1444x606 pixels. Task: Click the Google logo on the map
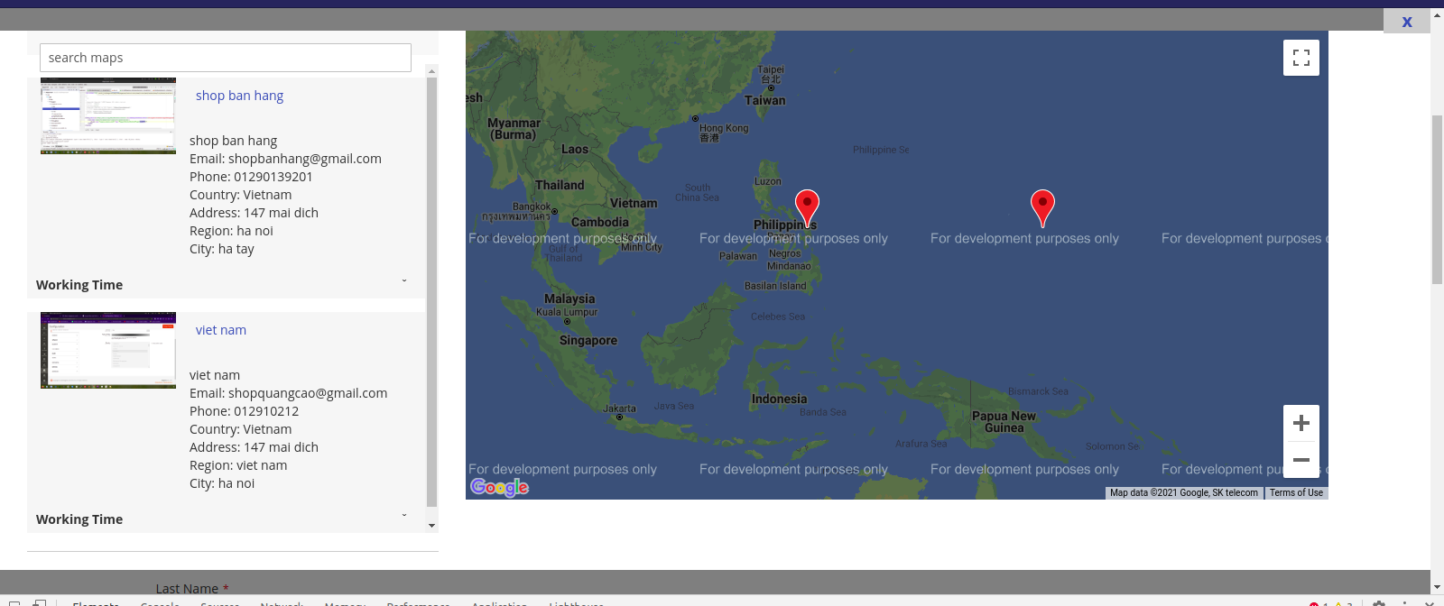click(499, 487)
